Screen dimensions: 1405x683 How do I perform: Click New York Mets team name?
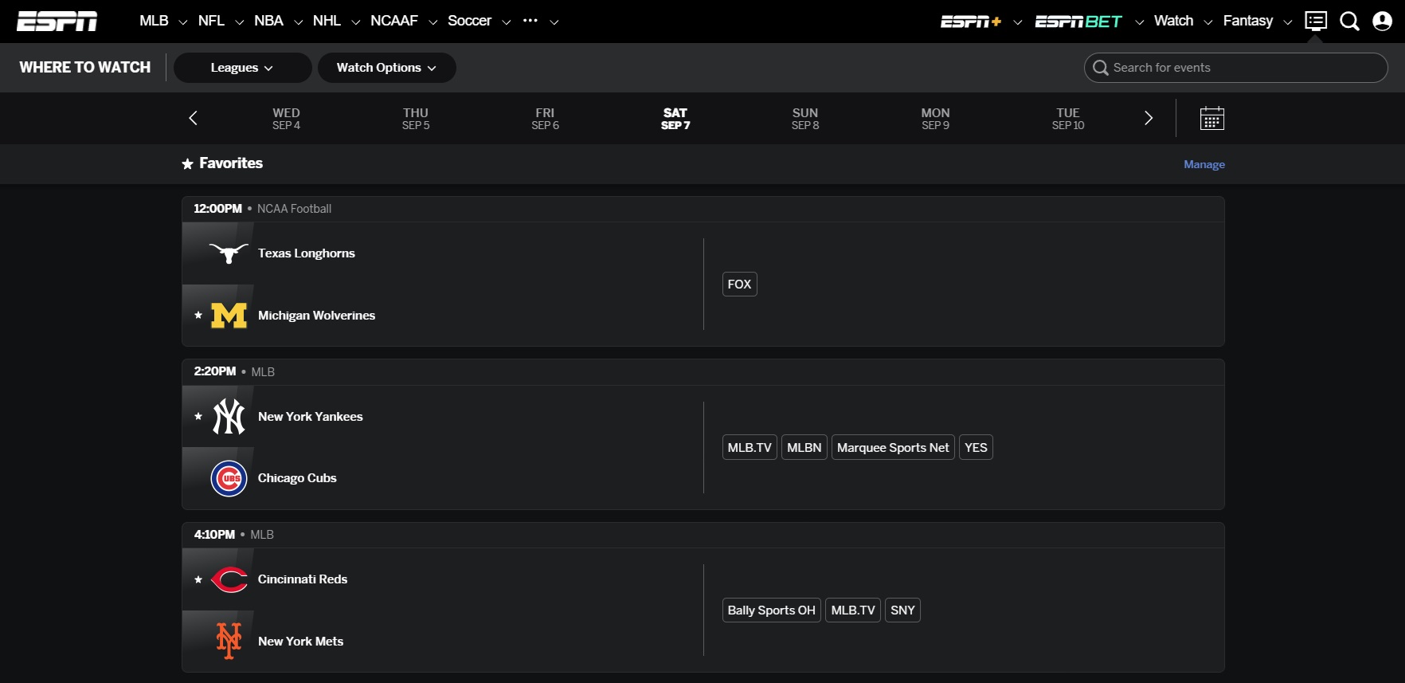pyautogui.click(x=301, y=642)
